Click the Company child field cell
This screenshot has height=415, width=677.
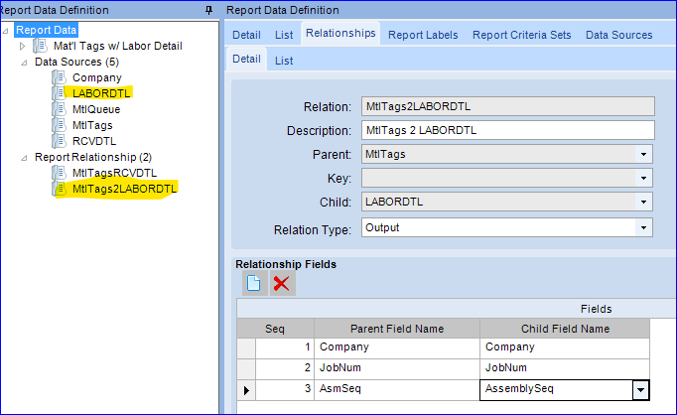pos(565,348)
